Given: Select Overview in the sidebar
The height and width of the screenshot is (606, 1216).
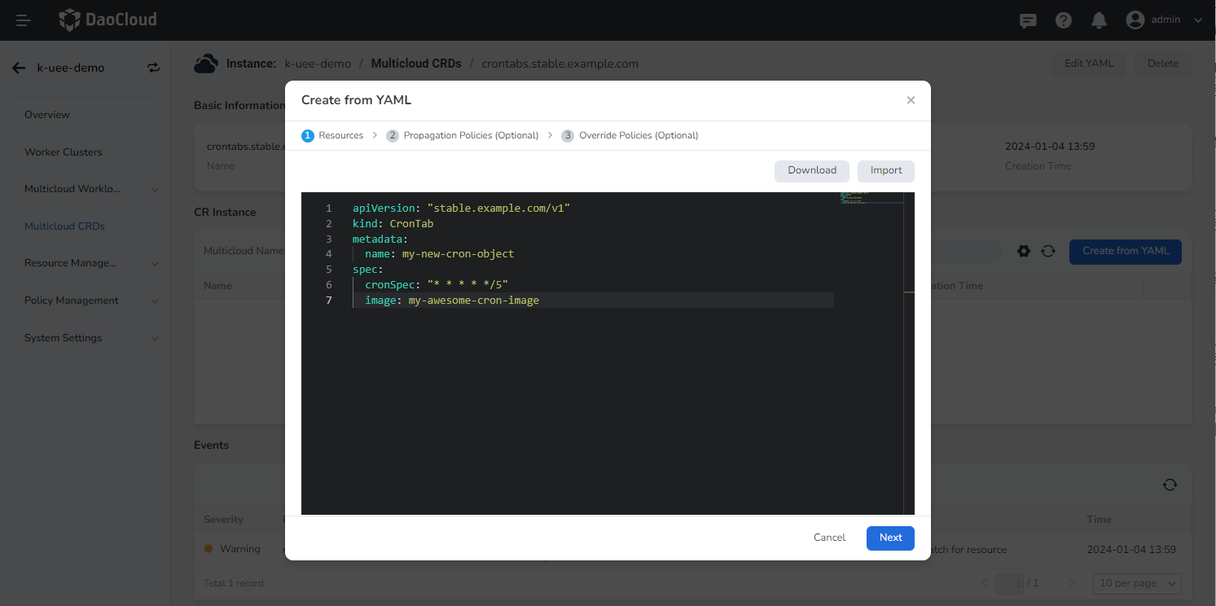Looking at the screenshot, I should click(46, 114).
